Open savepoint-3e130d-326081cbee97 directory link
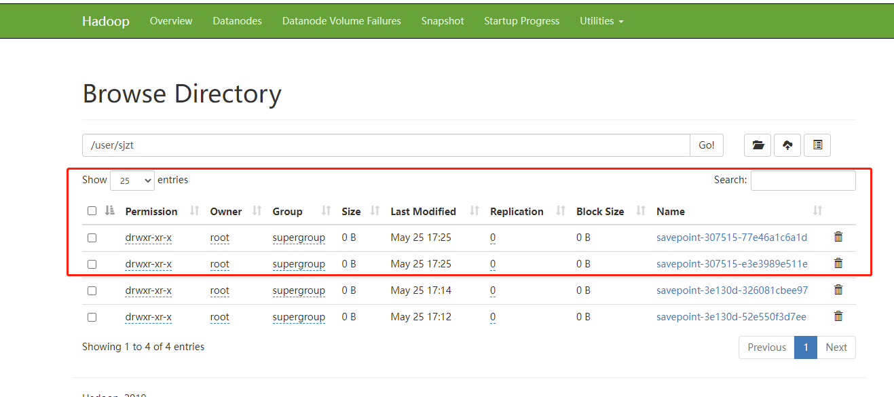 [732, 290]
